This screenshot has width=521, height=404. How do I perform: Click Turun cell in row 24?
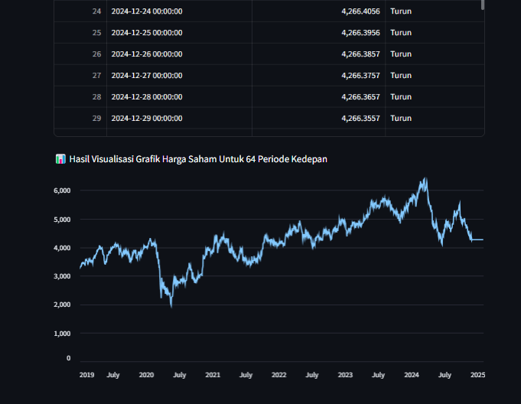(435, 11)
